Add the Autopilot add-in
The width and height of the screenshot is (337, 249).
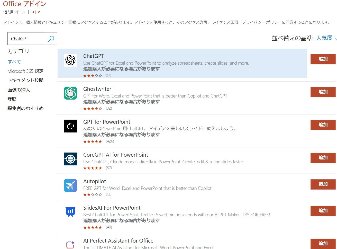(323, 184)
